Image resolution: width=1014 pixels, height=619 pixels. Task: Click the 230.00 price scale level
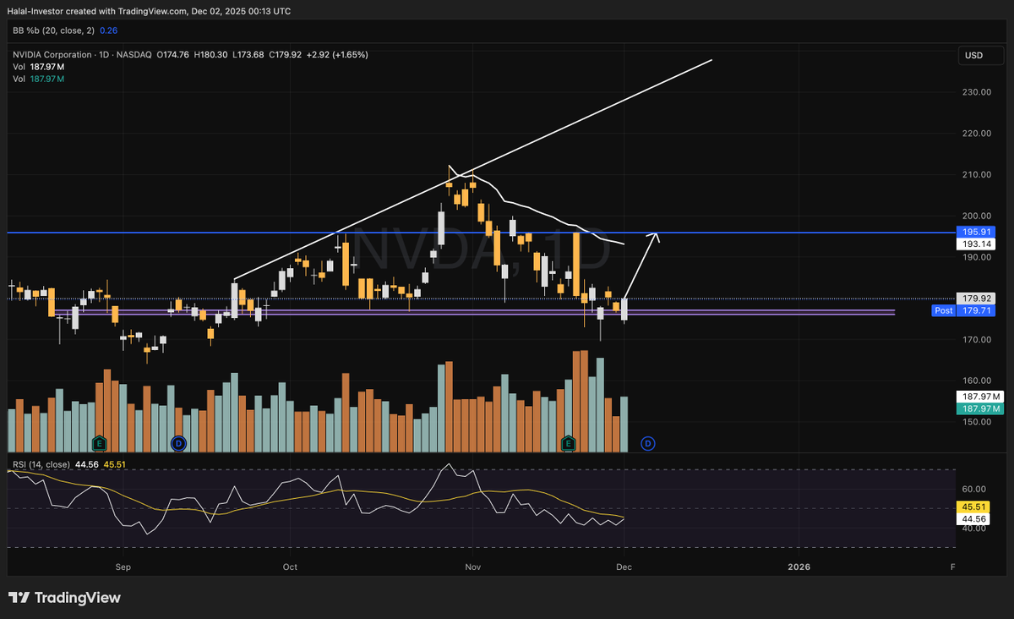977,92
